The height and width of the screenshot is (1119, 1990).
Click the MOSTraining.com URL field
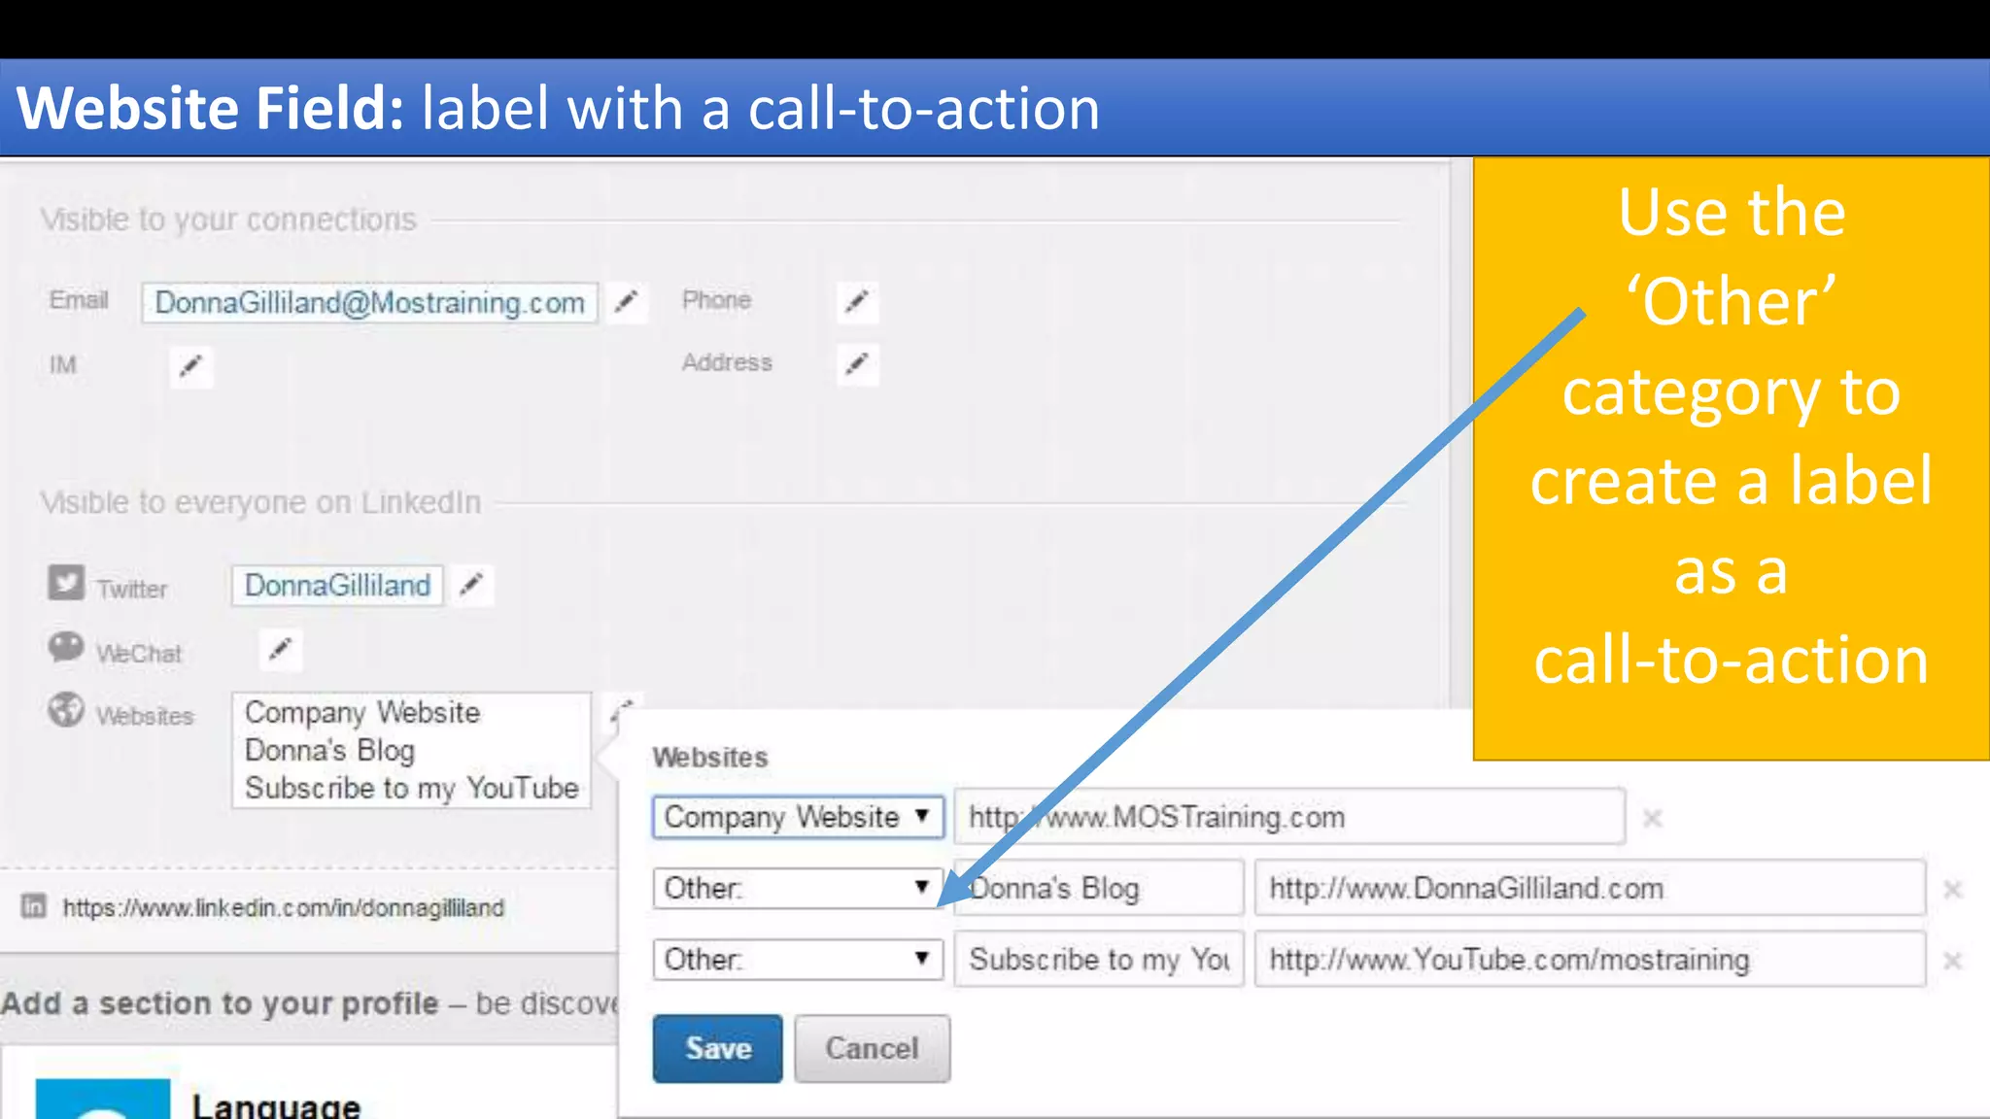(x=1289, y=817)
